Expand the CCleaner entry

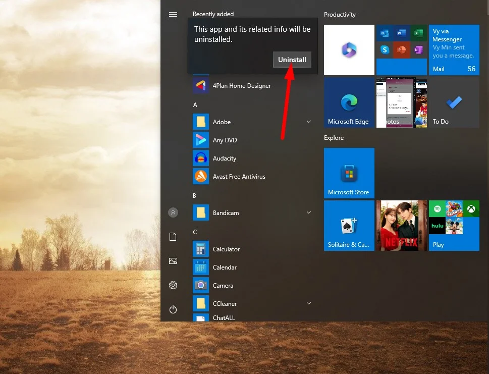click(x=308, y=303)
